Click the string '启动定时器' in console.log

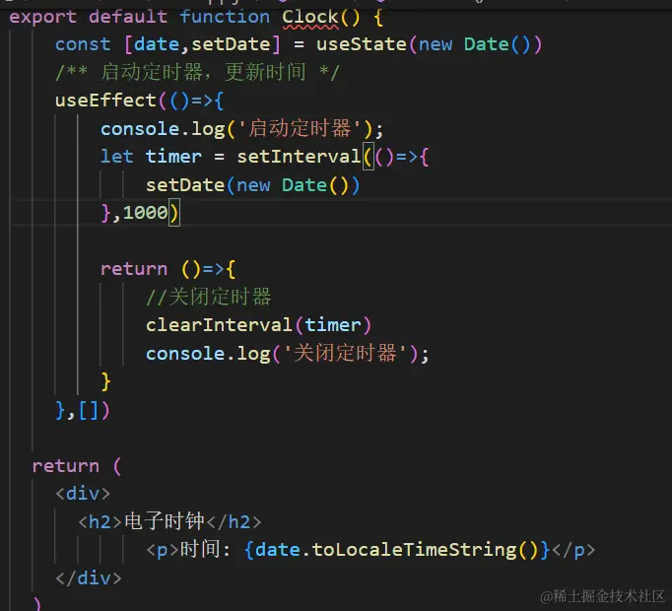point(300,129)
